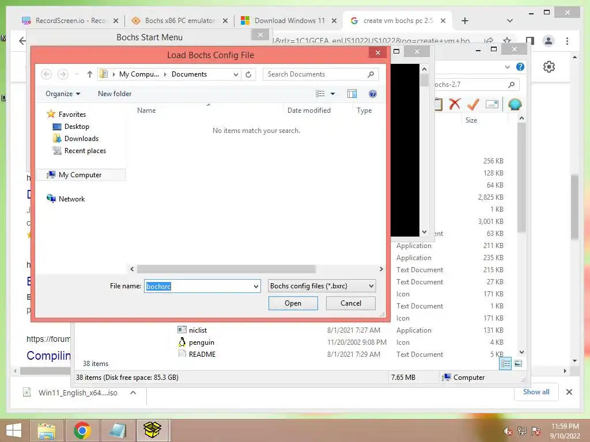590x442 pixels.
Task: Click blue help icon in Explorer window
Action: (x=520, y=67)
